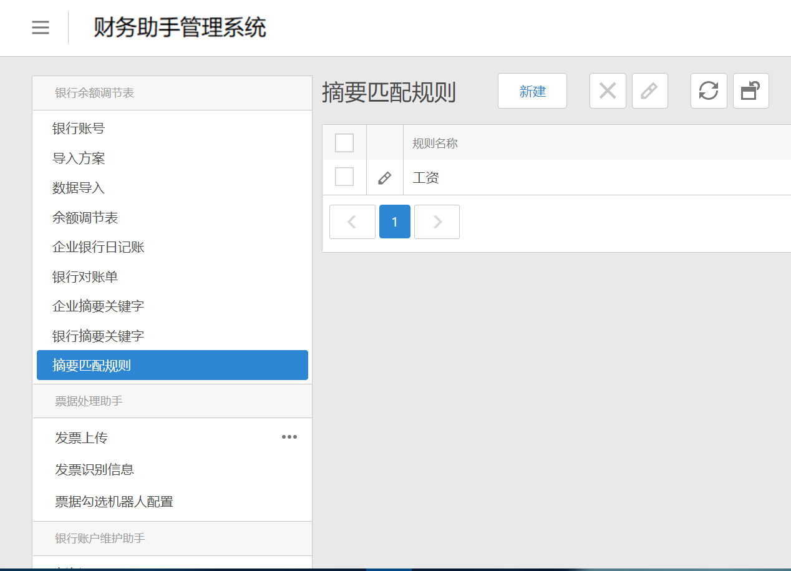The height and width of the screenshot is (571, 791).
Task: Click the delete X toolbar icon
Action: pos(608,91)
